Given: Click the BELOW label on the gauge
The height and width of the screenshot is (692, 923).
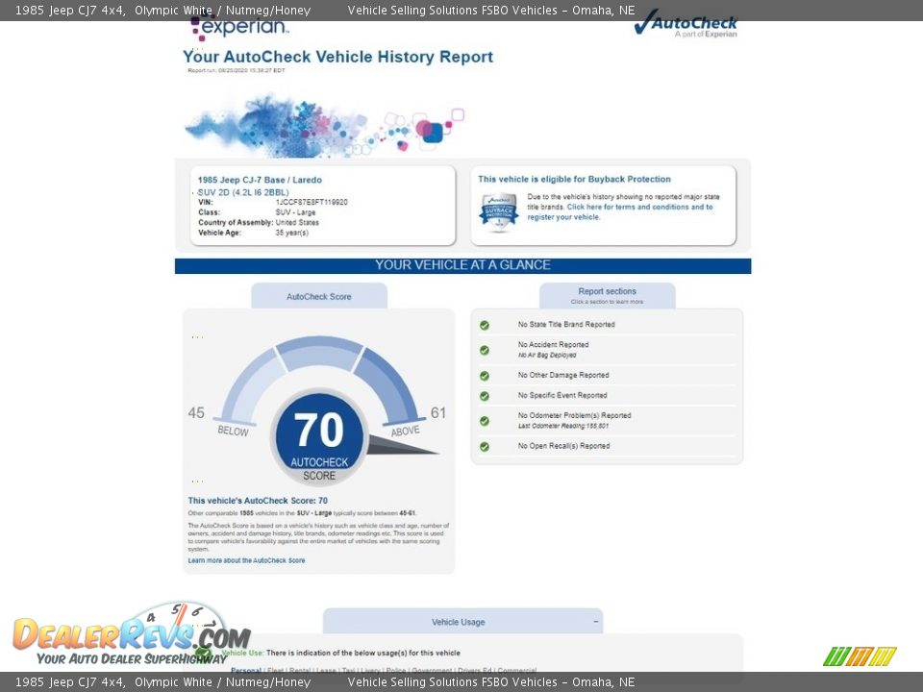Looking at the screenshot, I should tap(233, 431).
